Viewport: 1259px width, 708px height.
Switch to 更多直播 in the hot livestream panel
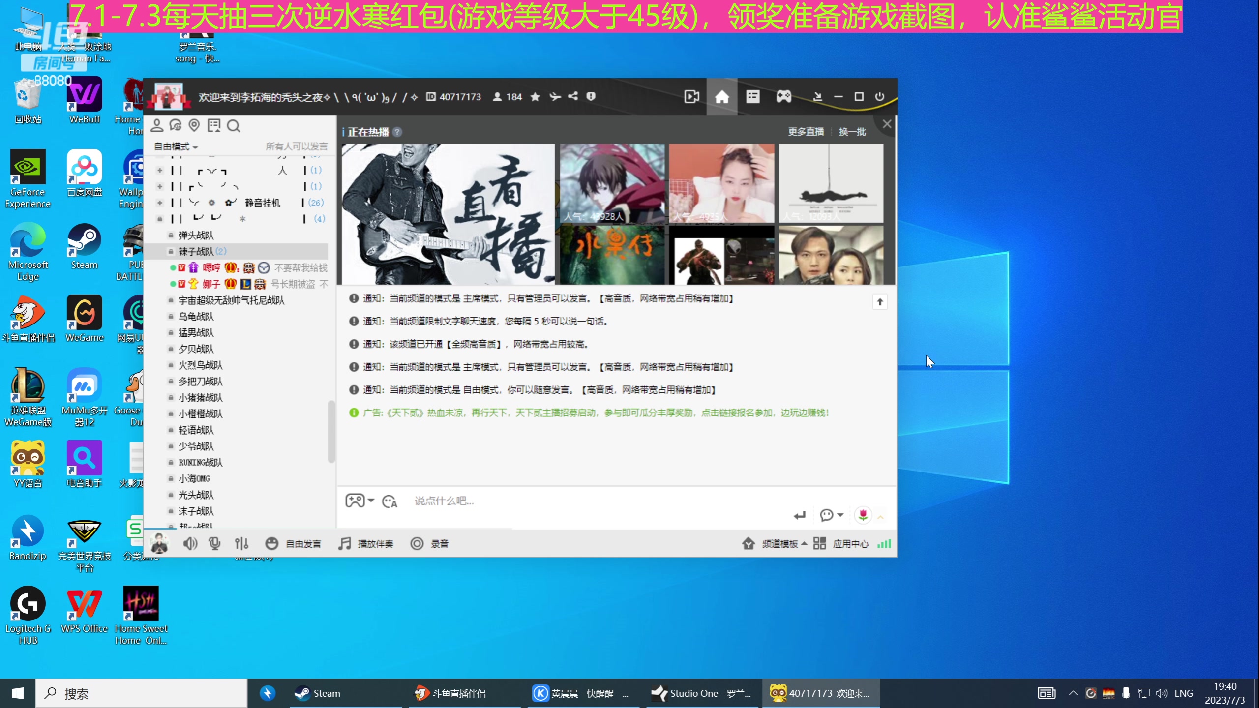(x=806, y=131)
